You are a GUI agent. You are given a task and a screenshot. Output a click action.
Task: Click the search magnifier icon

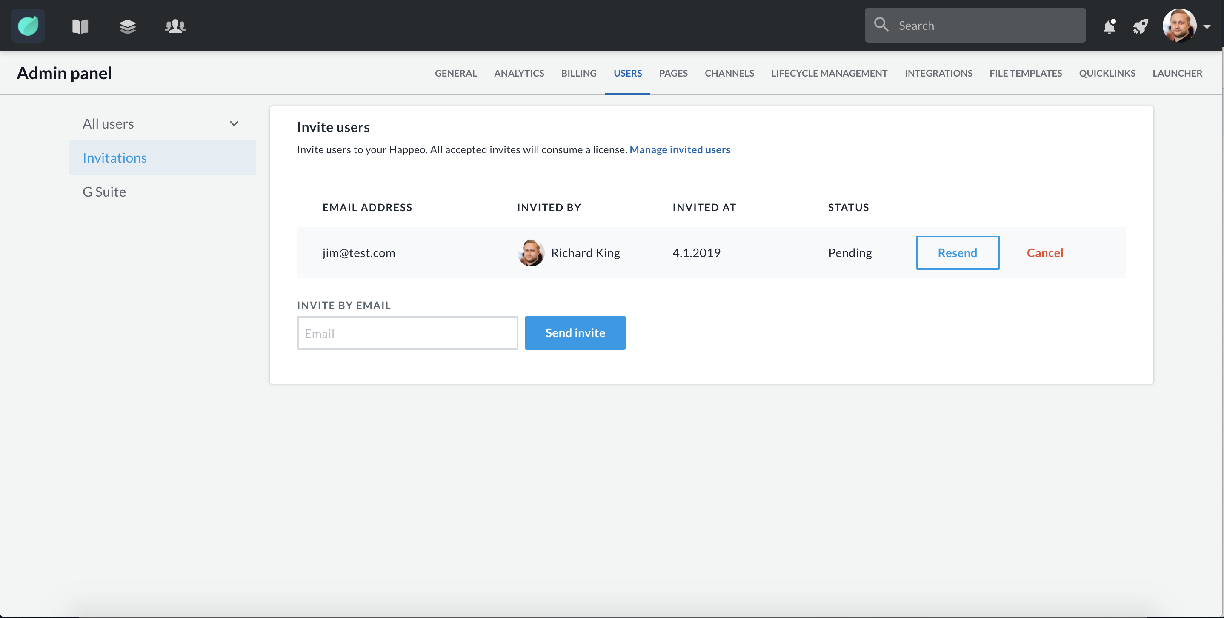[x=881, y=25]
